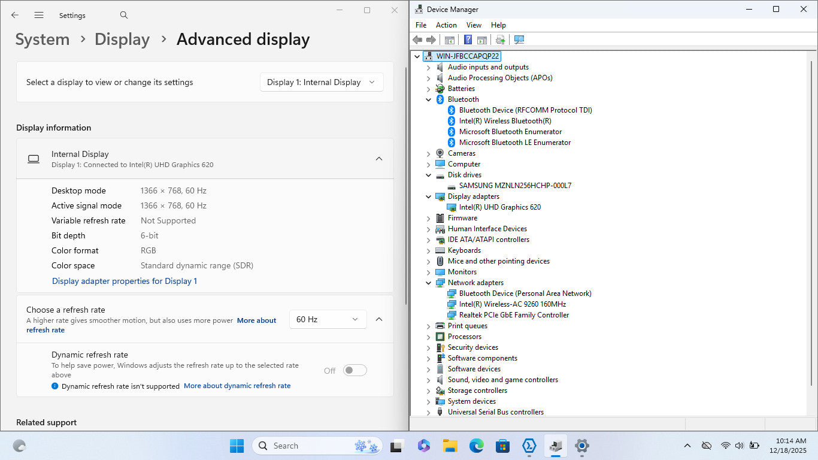Toggle the Dynamic refresh rate switch
The image size is (818, 460).
tap(355, 370)
